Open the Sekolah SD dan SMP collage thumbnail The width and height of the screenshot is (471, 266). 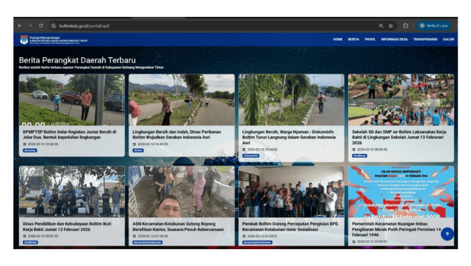(x=401, y=100)
